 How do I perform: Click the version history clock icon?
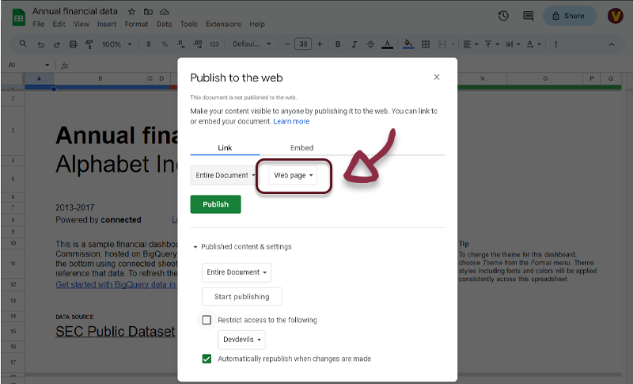click(x=503, y=16)
